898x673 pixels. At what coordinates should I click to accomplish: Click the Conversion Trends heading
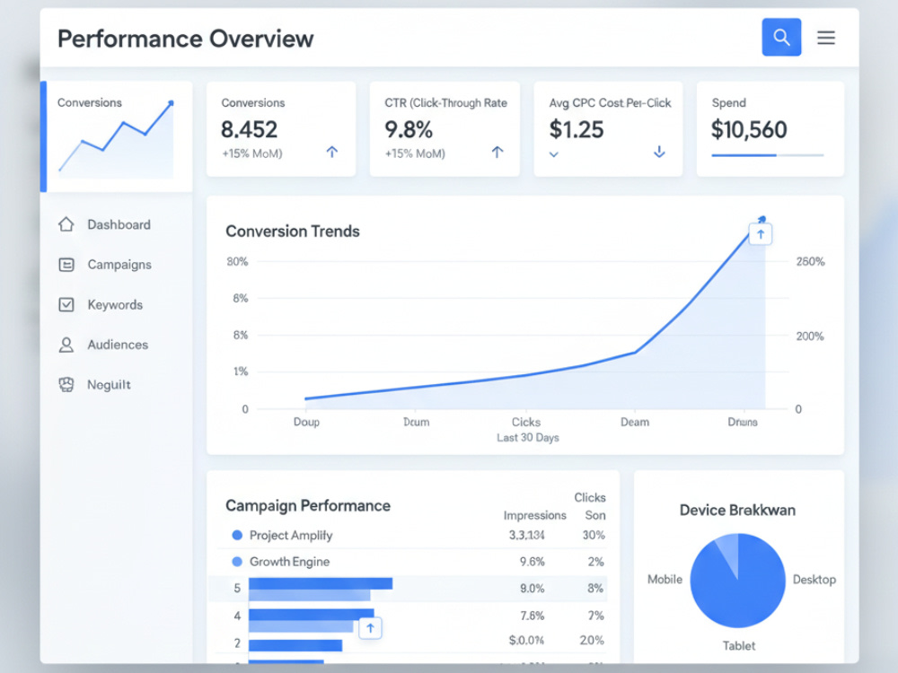click(293, 232)
